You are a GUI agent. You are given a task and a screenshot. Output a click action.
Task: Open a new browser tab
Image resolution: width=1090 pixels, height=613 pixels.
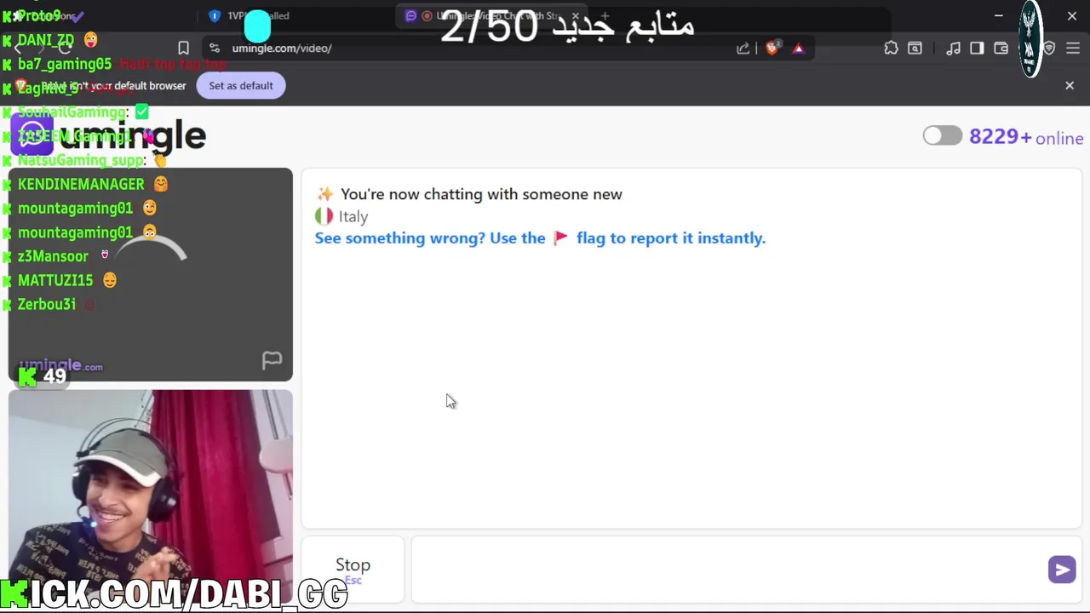[x=605, y=15]
